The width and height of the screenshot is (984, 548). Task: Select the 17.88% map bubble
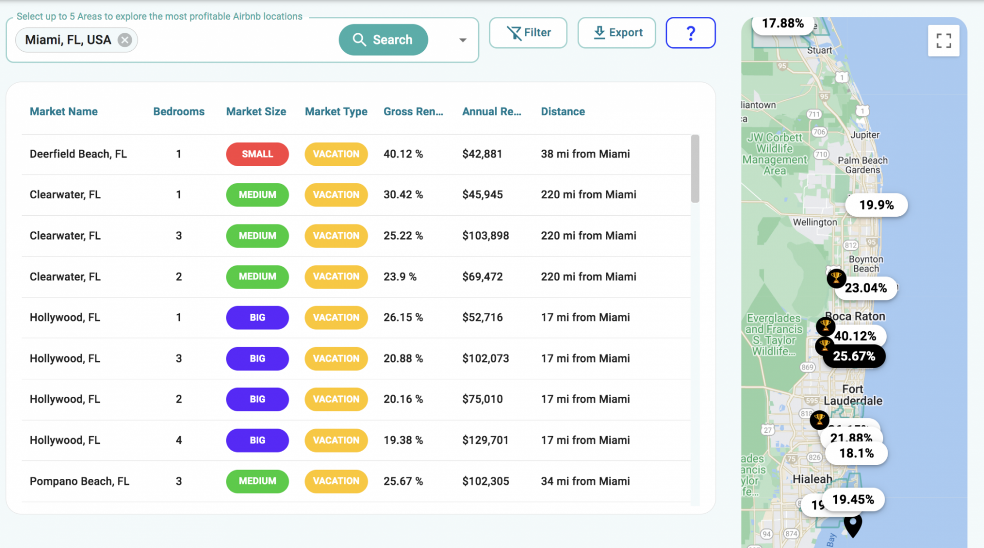coord(783,24)
